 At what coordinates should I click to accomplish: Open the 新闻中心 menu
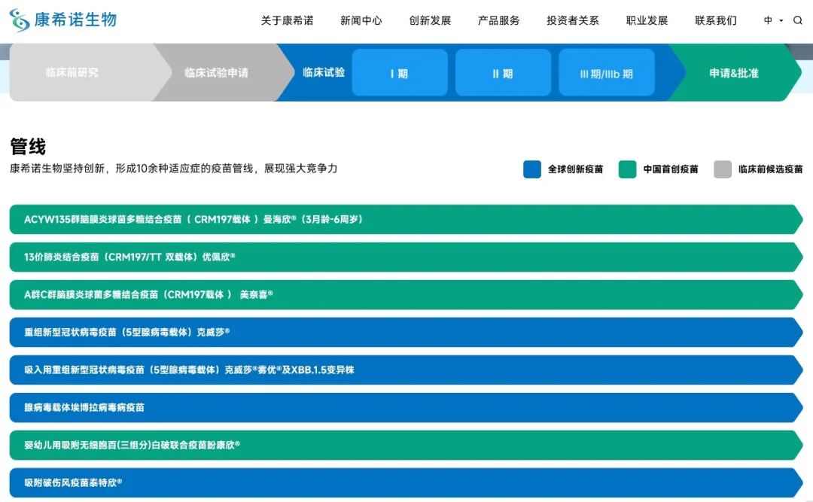tap(361, 20)
